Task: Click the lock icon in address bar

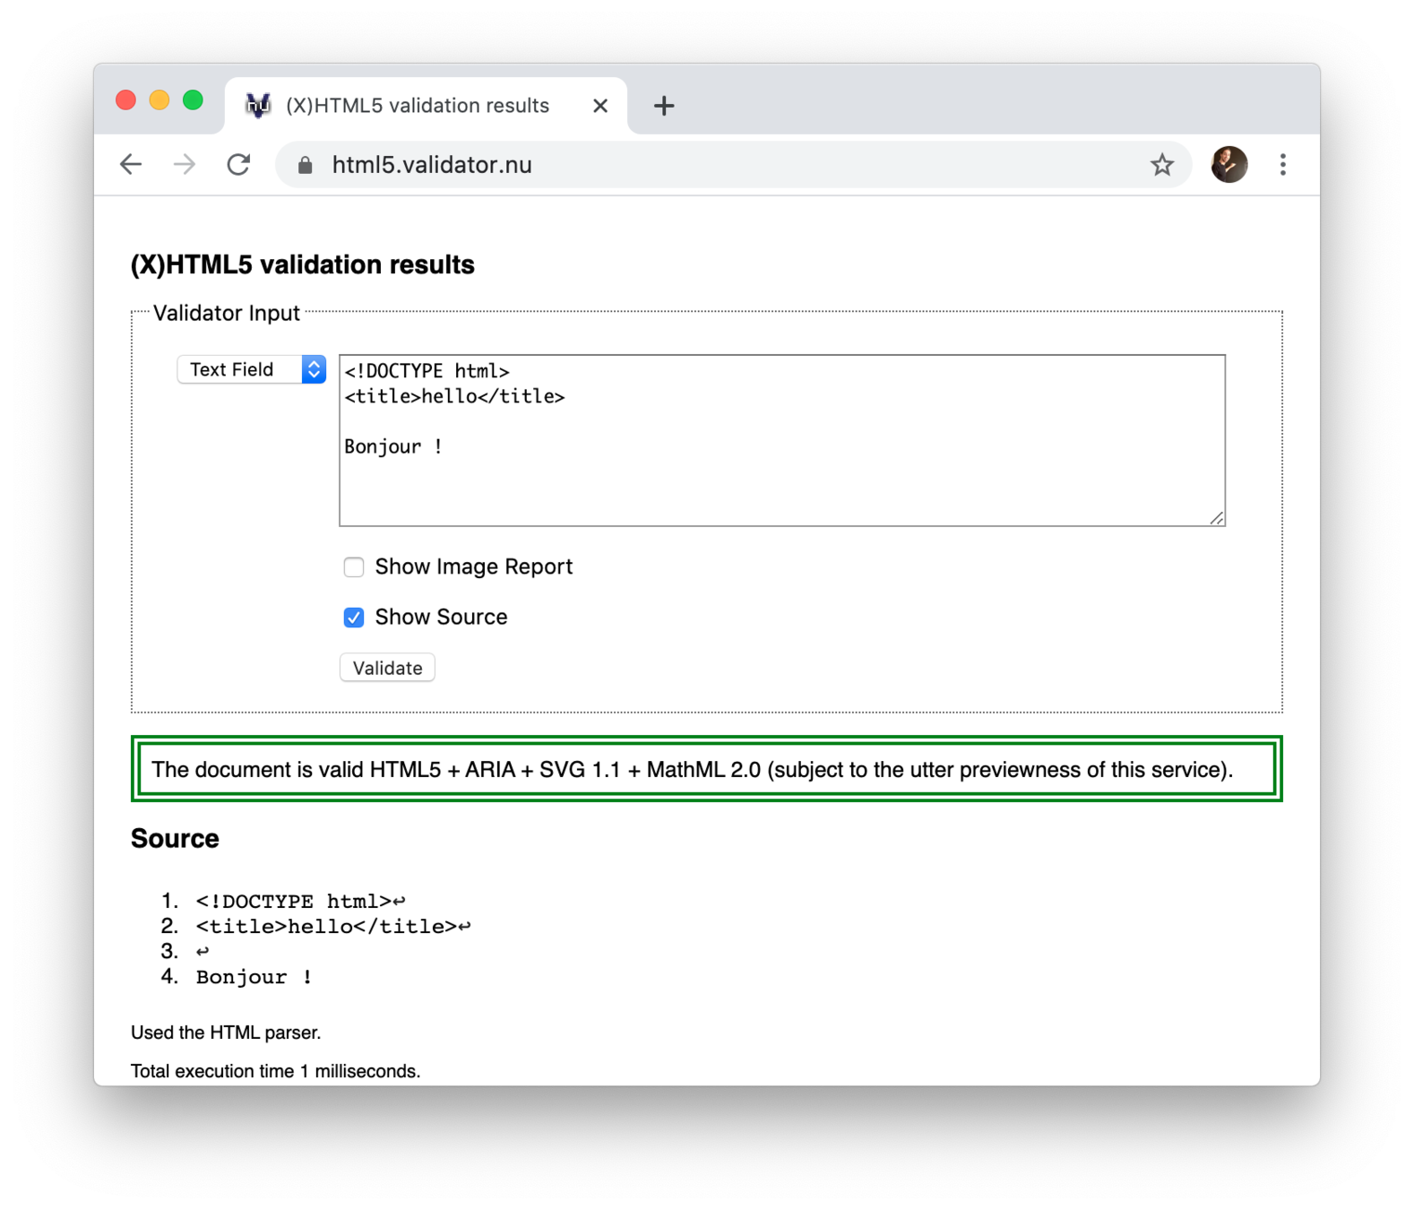Action: (305, 165)
